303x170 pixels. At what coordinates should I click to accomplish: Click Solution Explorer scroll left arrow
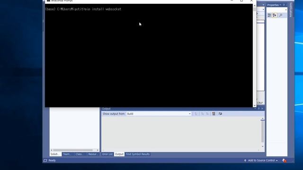(52, 150)
